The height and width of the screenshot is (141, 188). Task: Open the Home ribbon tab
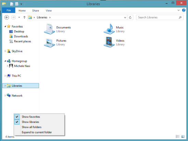click(x=22, y=11)
